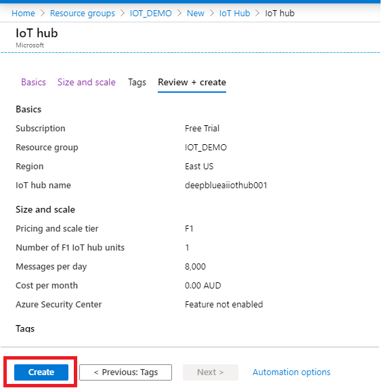Click the Create button
This screenshot has width=386, height=388.
click(x=41, y=372)
